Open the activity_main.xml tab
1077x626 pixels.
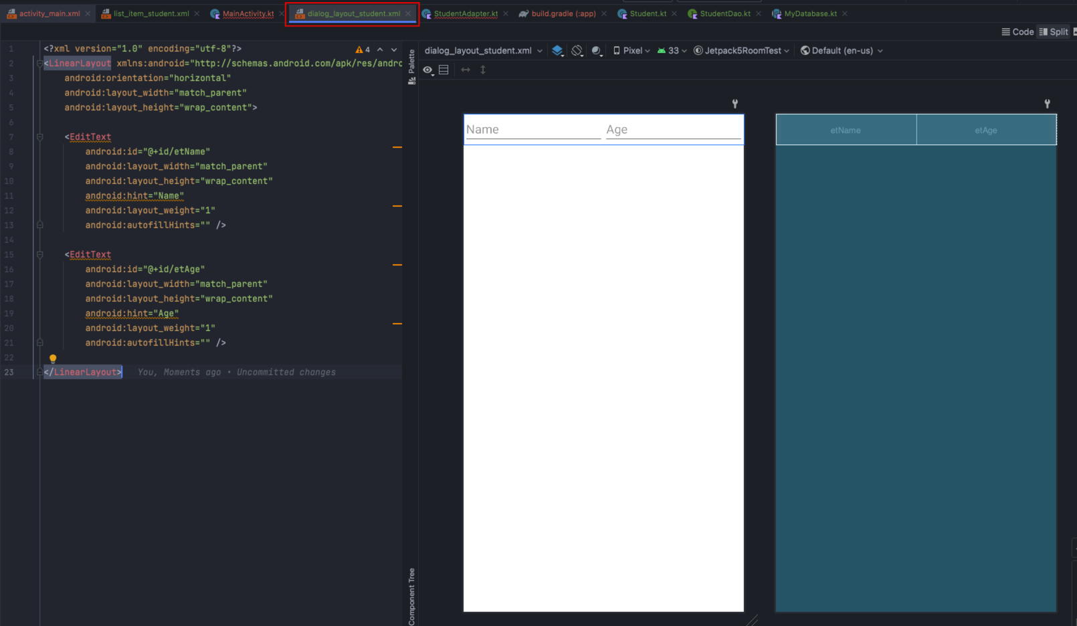49,13
